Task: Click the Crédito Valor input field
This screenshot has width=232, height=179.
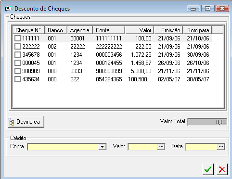Action: (x=142, y=147)
